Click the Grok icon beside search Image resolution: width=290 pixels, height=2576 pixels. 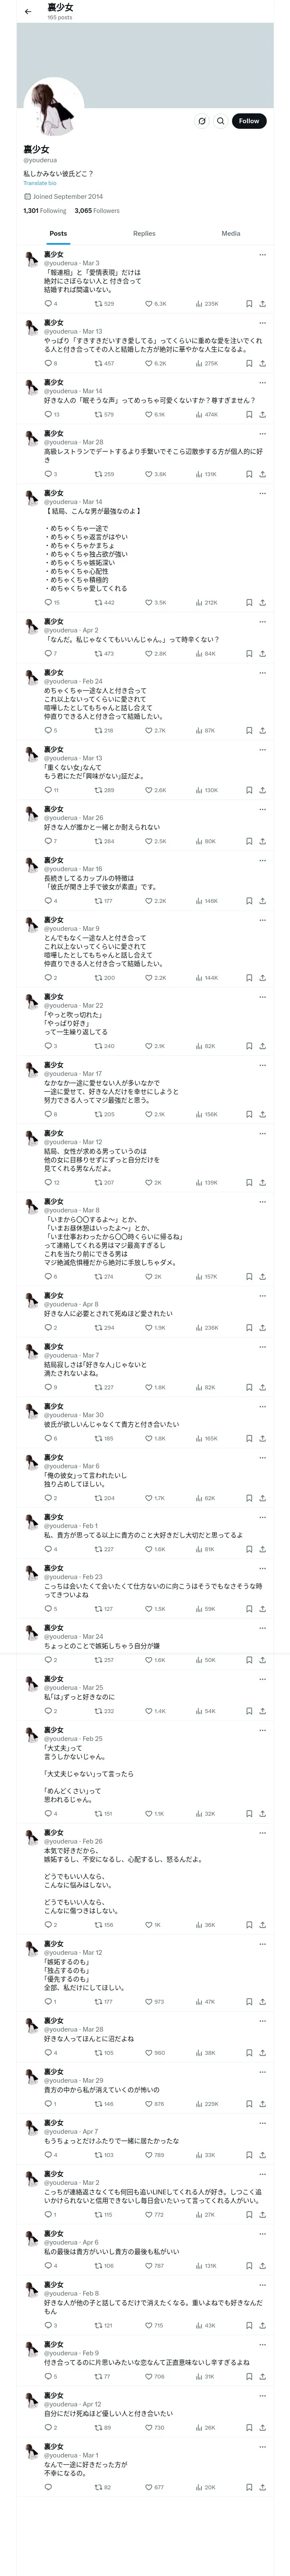pyautogui.click(x=202, y=121)
